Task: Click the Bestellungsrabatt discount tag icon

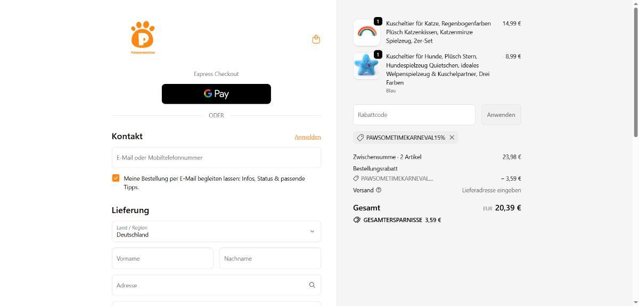Action: [356, 179]
